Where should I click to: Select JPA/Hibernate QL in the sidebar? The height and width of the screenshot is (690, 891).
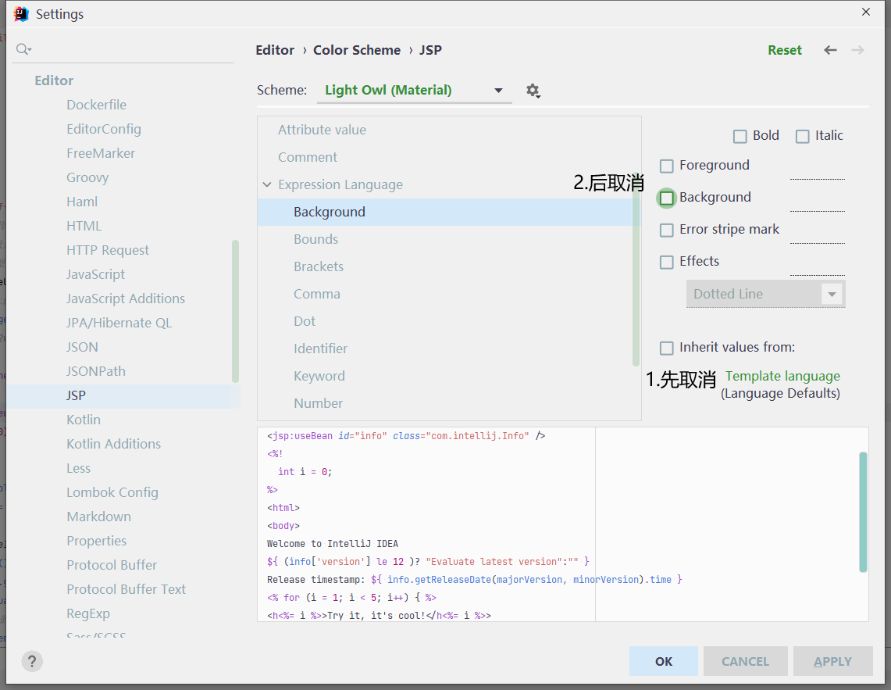tap(119, 323)
